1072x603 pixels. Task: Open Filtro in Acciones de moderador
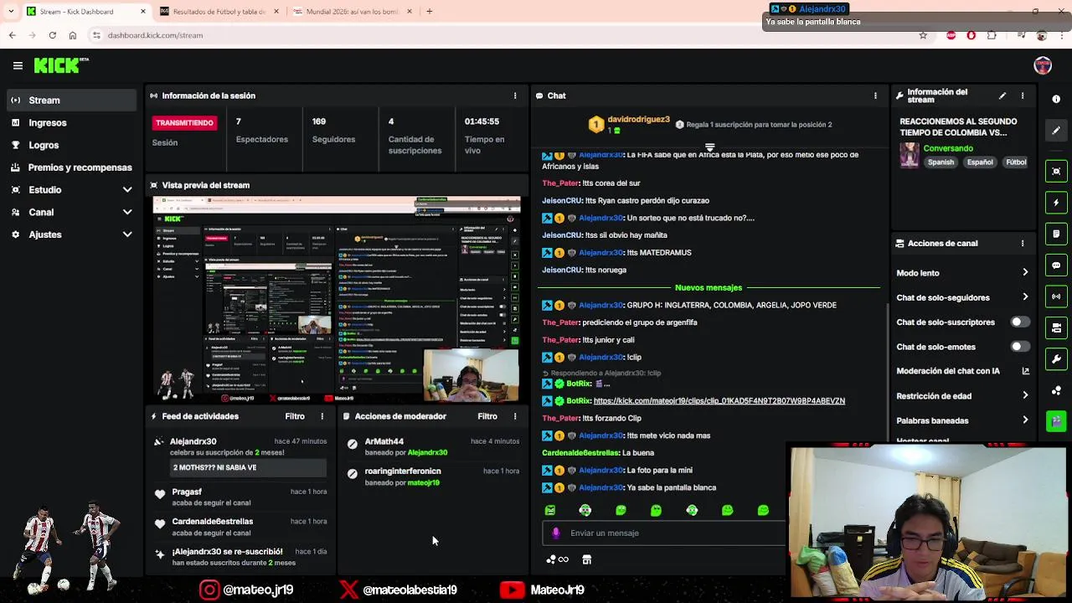[x=487, y=416]
